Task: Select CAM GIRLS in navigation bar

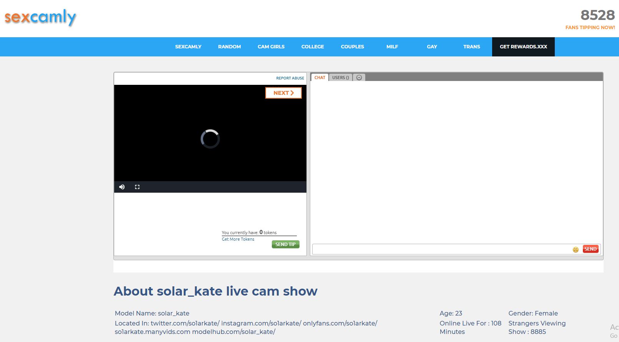Action: click(271, 47)
